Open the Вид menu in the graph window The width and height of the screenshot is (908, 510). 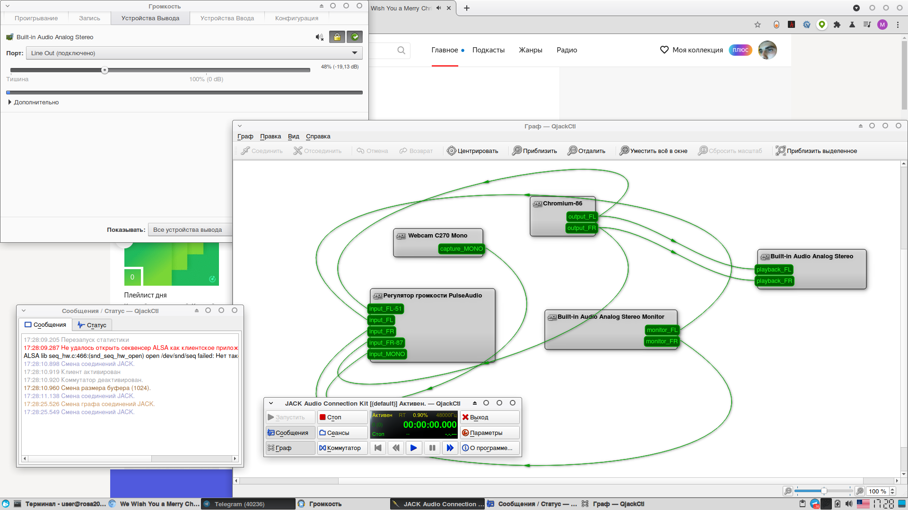click(x=293, y=136)
